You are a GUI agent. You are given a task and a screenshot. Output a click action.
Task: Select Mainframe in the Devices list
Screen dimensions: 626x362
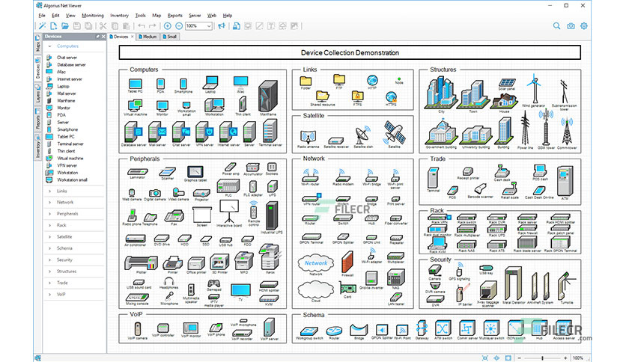66,101
